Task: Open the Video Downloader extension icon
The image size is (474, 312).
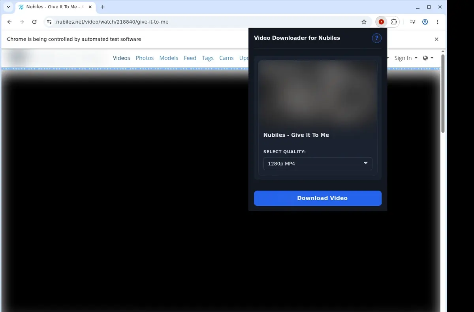Action: (381, 22)
